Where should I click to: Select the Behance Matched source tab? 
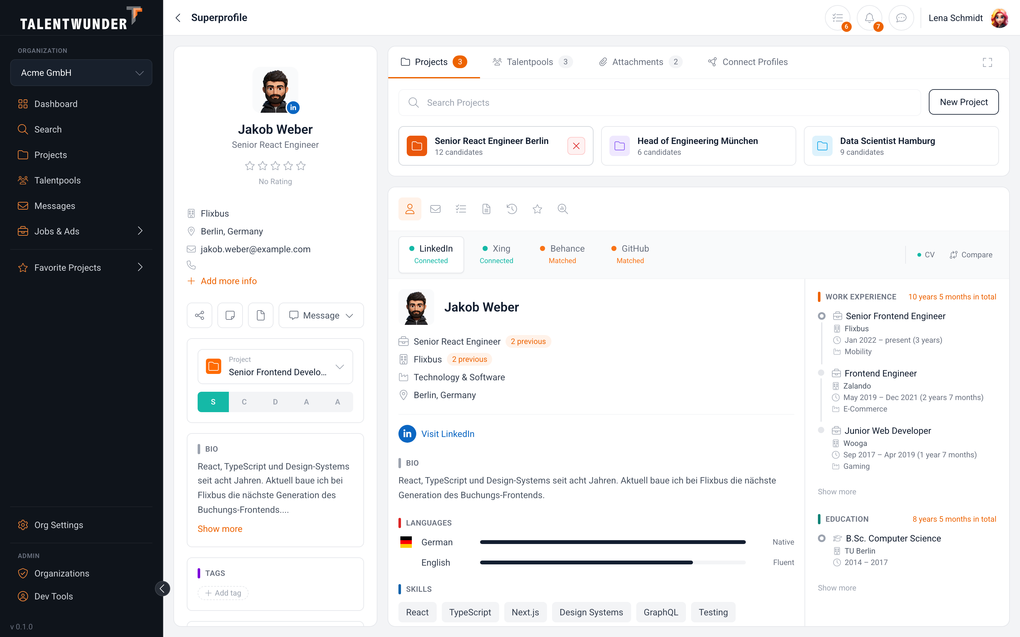pos(562,254)
